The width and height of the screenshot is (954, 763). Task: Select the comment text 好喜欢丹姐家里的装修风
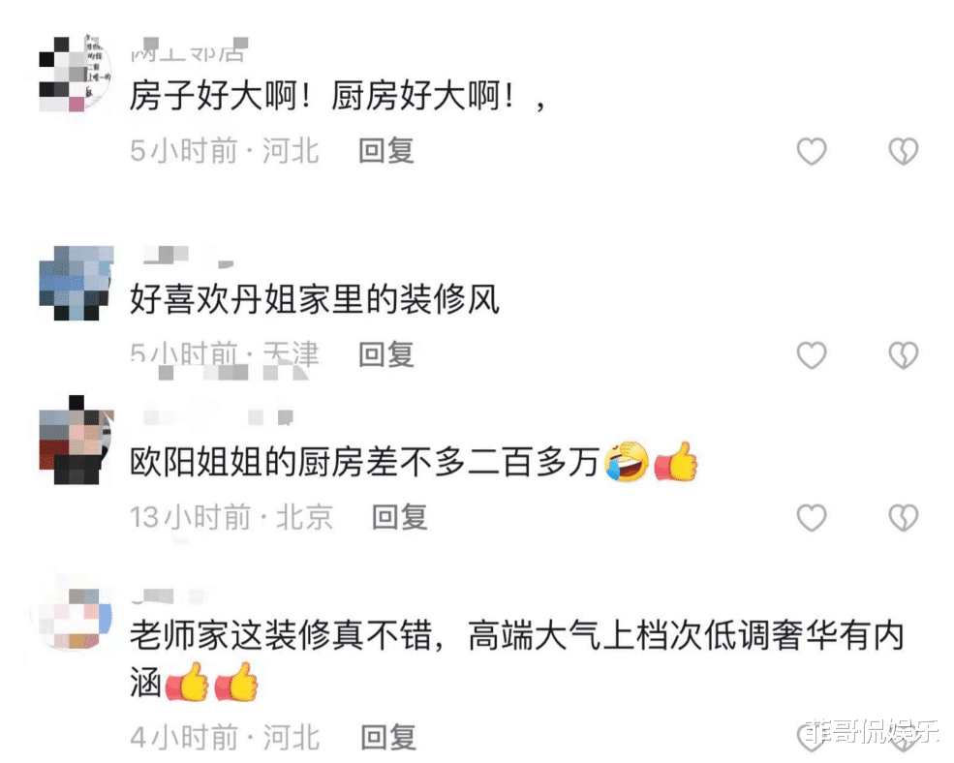(x=315, y=300)
